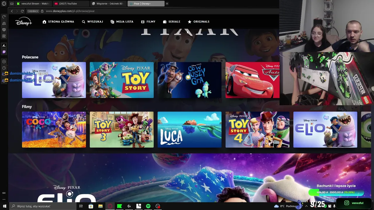Viewport: 374px width, 210px height.
Task: Click the taskbar search box
Action: click(x=43, y=206)
